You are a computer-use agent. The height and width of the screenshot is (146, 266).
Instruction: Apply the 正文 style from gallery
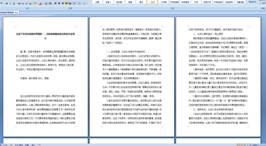click(152, 2)
